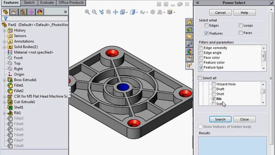Check the Select all checkbox
This screenshot has width=275, height=155.
click(x=200, y=78)
